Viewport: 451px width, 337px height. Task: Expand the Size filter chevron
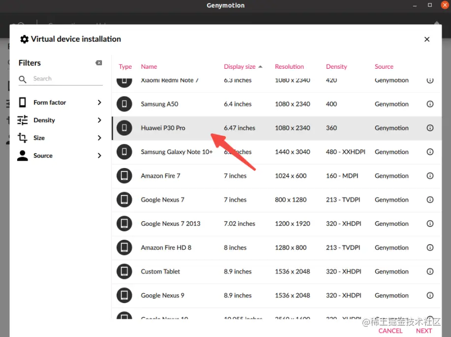click(x=99, y=138)
